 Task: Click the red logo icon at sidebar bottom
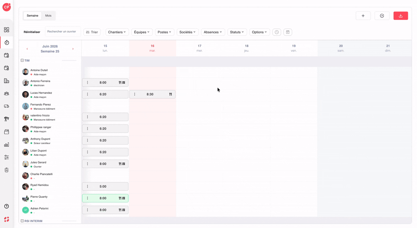(7, 219)
